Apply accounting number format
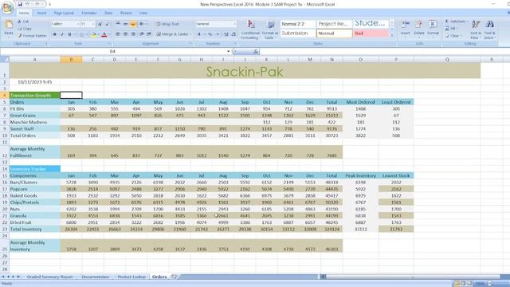Image resolution: width=510 pixels, height=287 pixels. [x=199, y=34]
